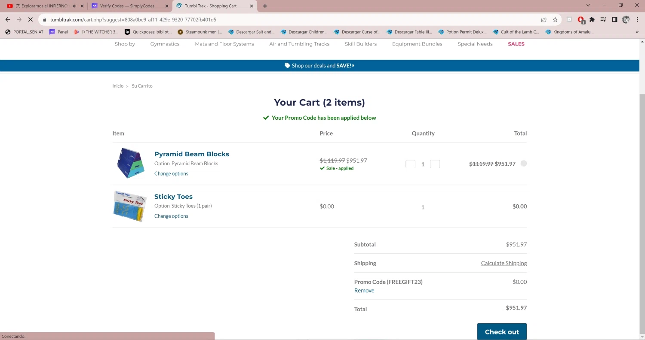
Task: Decrease the Pyramid Beam Blocks quantity
Action: [410, 164]
